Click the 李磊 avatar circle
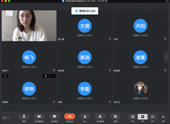170x124 pixels. [x=85, y=89]
